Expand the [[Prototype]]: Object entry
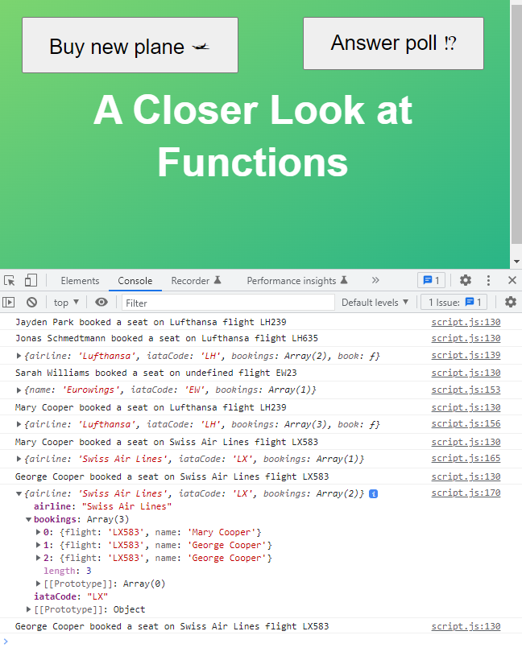Screen dimensions: 522x660 (x=29, y=609)
